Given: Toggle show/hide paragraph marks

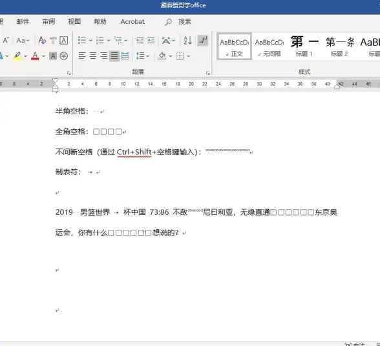Looking at the screenshot, I should pyautogui.click(x=203, y=41).
